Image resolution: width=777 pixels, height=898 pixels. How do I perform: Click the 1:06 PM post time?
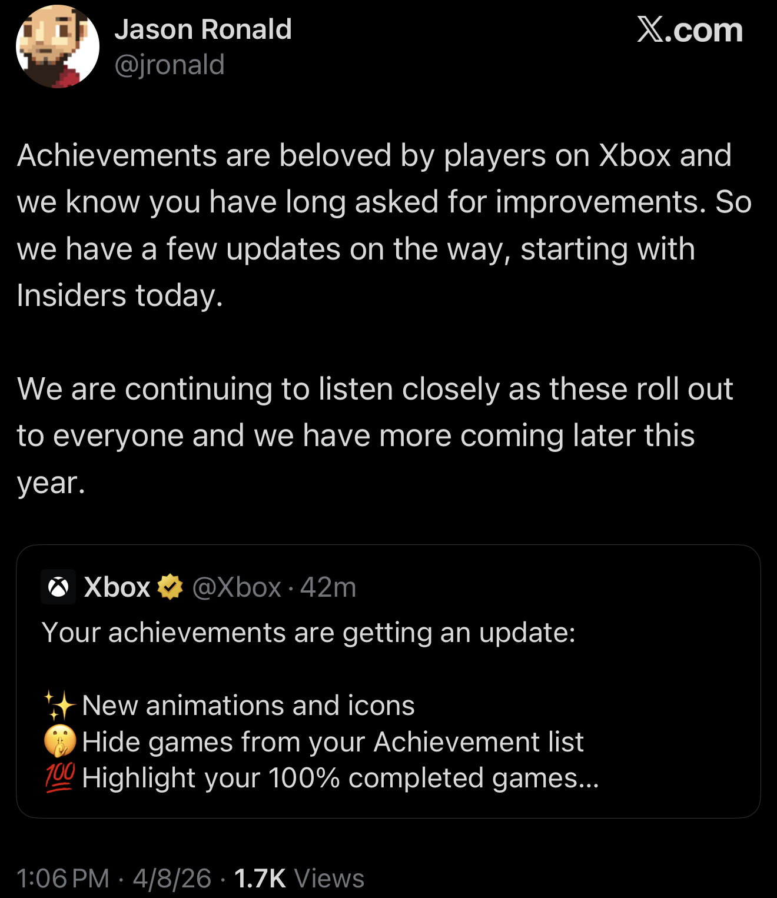pos(63,879)
